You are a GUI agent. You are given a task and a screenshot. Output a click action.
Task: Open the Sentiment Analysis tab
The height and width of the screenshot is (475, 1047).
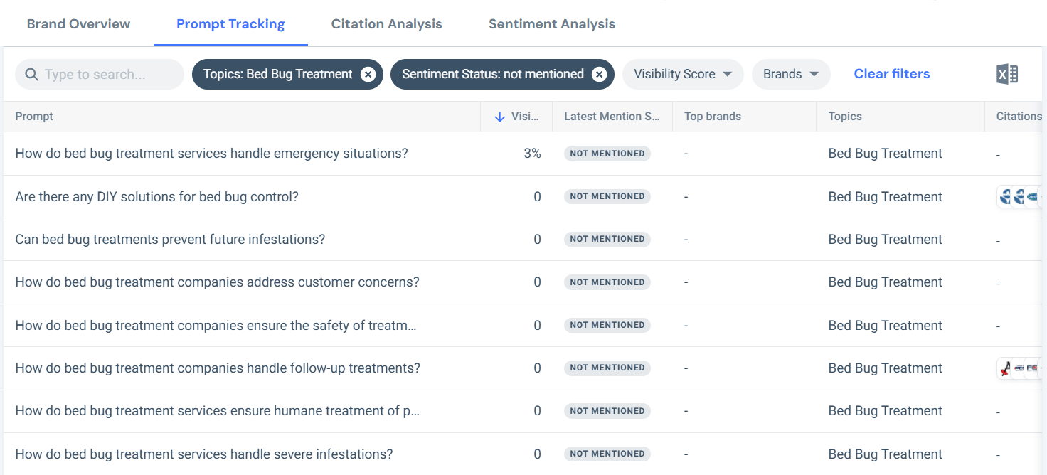coord(552,24)
